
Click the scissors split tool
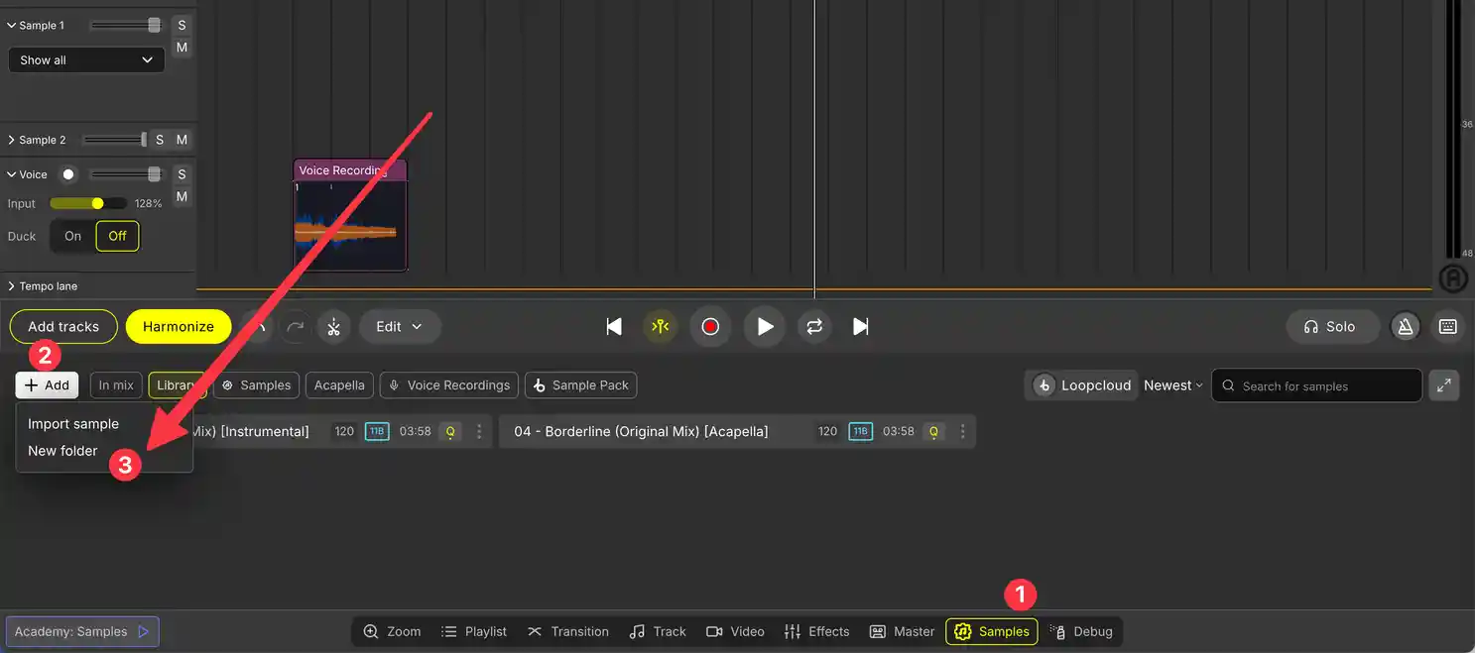[333, 327]
